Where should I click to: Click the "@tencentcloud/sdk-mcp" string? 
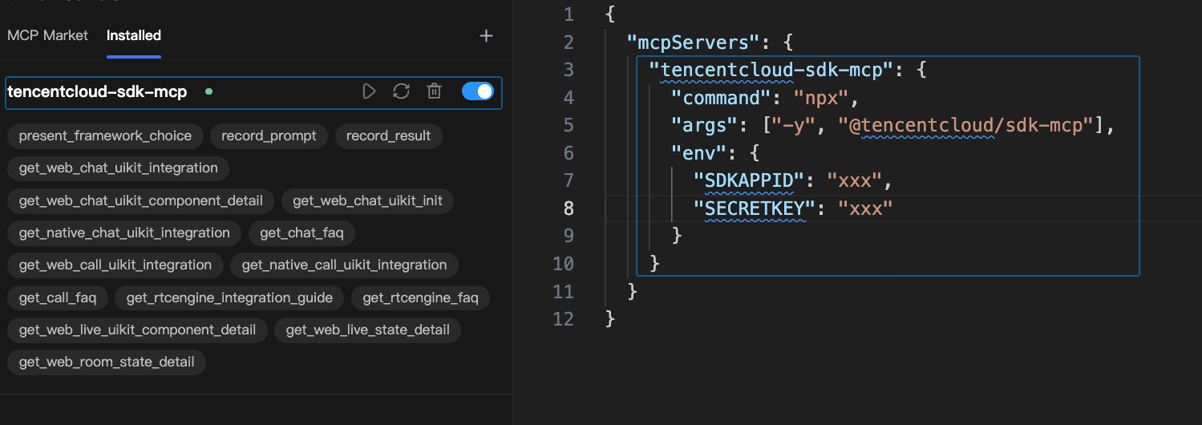click(971, 125)
